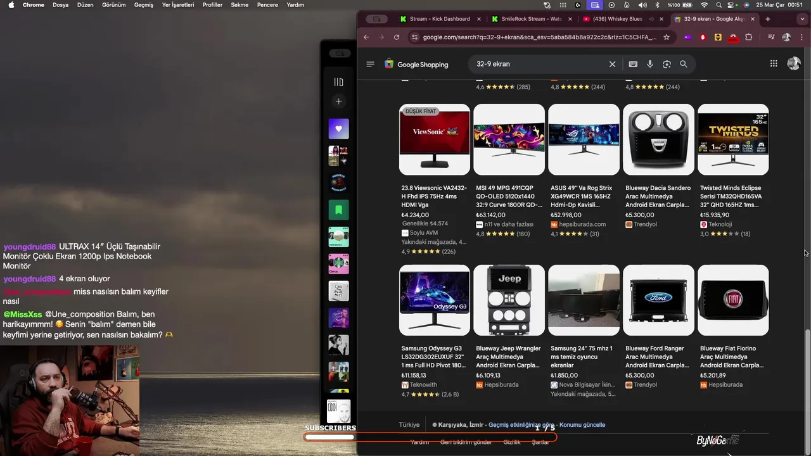Viewport: 811px width, 456px height.
Task: Search by image with the Lens icon
Action: (x=667, y=64)
